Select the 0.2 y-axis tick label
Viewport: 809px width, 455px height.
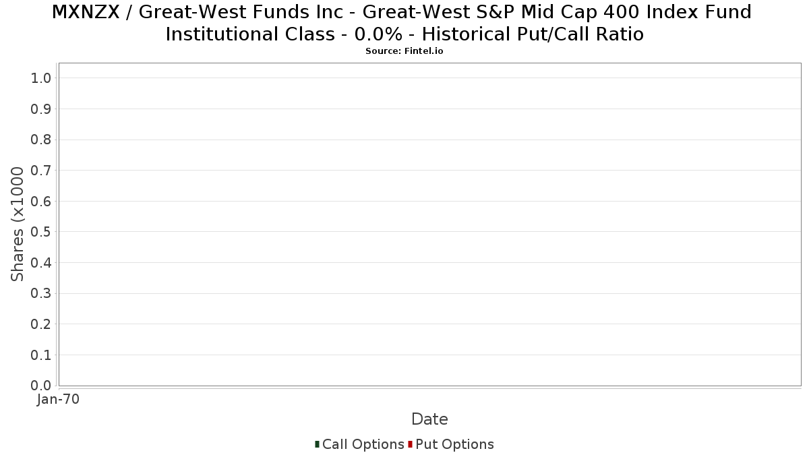(41, 324)
